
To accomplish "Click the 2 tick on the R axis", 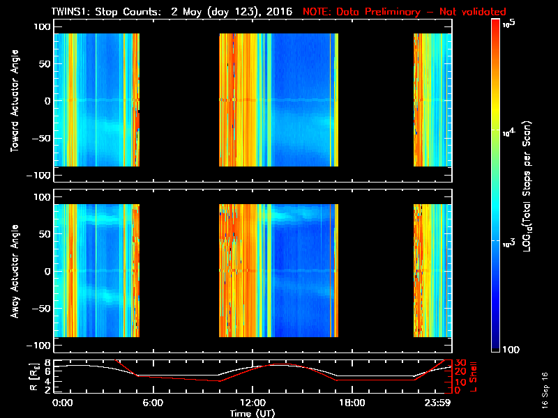I will pyautogui.click(x=47, y=389).
